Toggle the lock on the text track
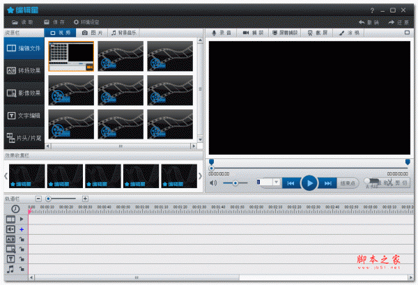This screenshot has width=418, height=285. (22, 259)
